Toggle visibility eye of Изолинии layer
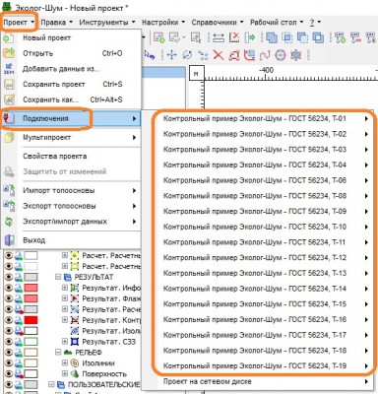This screenshot has width=378, height=394. click(x=8, y=363)
